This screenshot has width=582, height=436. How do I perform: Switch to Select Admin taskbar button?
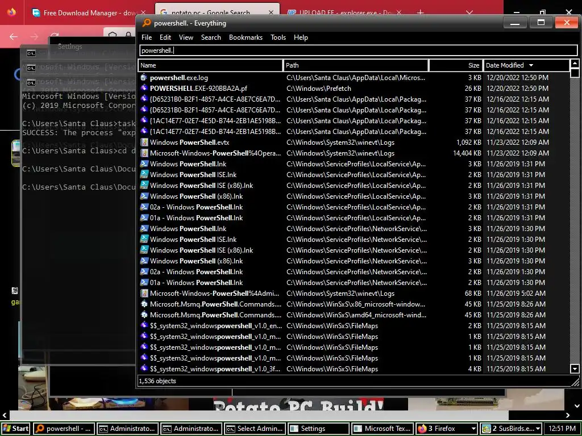[255, 429]
